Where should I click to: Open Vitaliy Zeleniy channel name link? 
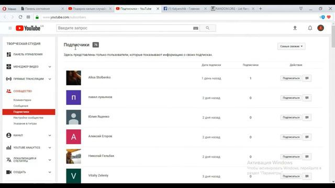tap(98, 175)
